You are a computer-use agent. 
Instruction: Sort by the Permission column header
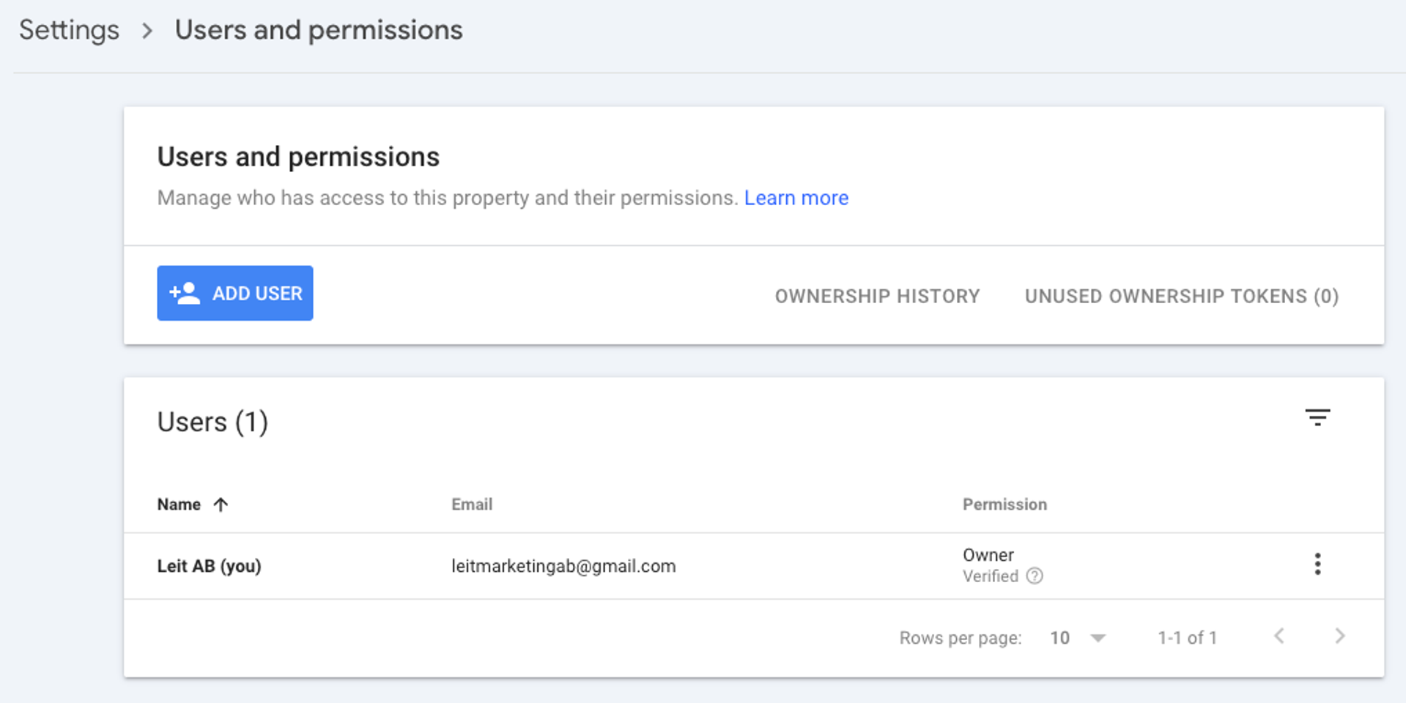point(1004,505)
